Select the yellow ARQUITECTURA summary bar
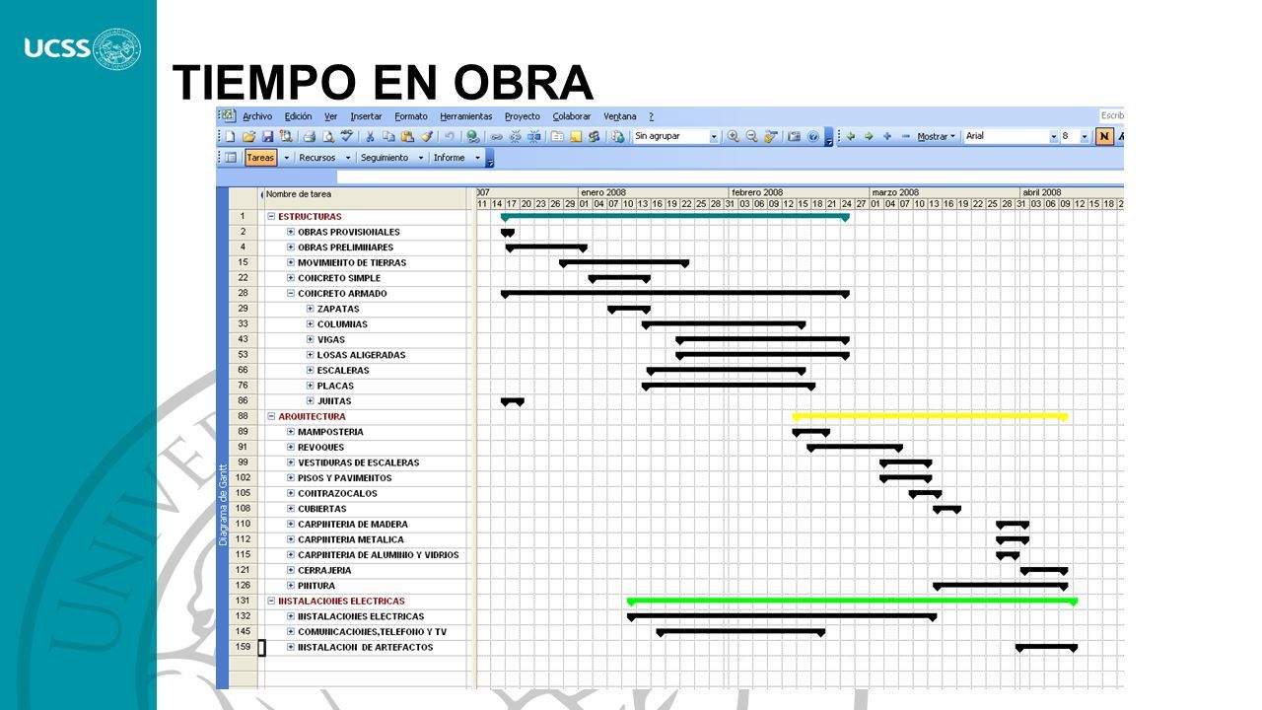This screenshot has width=1262, height=710. pos(930,416)
